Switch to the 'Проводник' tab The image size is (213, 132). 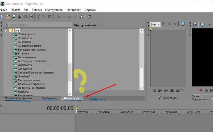click(49, 98)
